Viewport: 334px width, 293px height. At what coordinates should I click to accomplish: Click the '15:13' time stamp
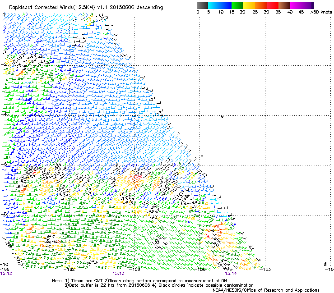point(118,274)
